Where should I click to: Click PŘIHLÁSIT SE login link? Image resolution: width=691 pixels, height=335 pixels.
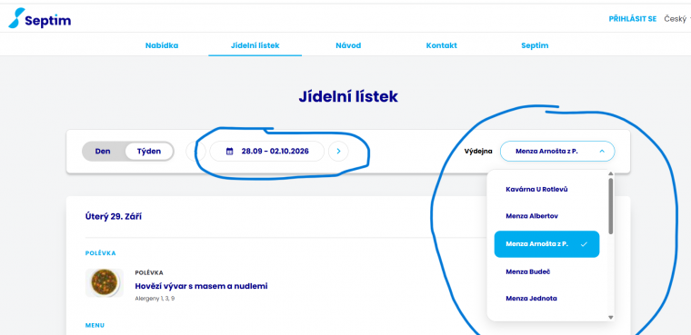point(633,19)
